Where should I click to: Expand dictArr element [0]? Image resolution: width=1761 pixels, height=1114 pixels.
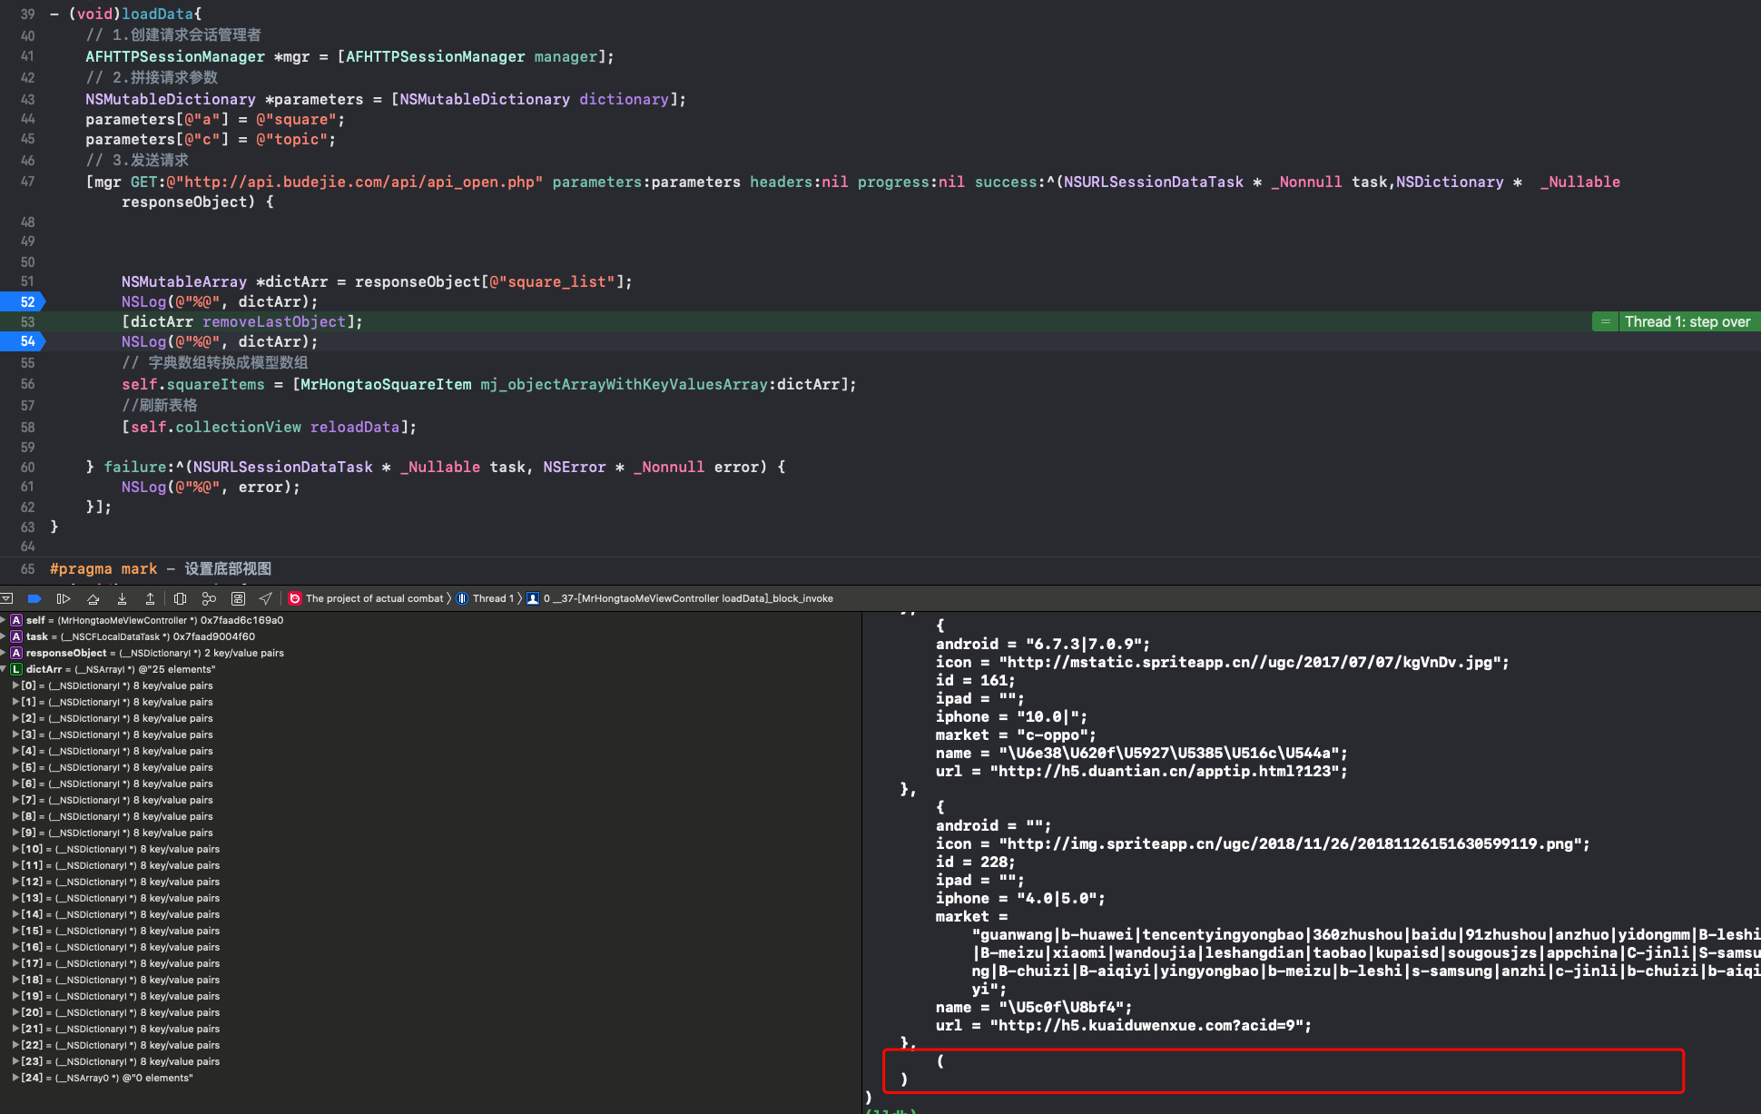point(15,685)
